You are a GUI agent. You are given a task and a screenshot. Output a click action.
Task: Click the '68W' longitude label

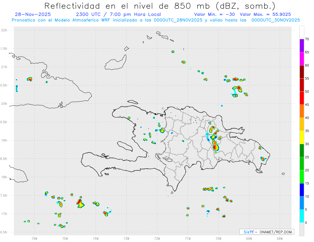tap(280, 238)
